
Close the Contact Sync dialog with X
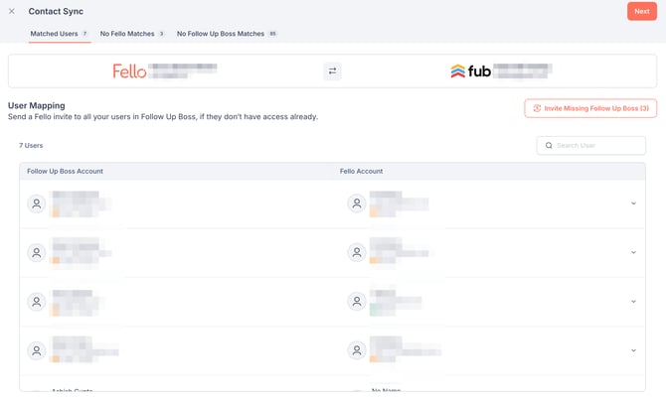[12, 12]
